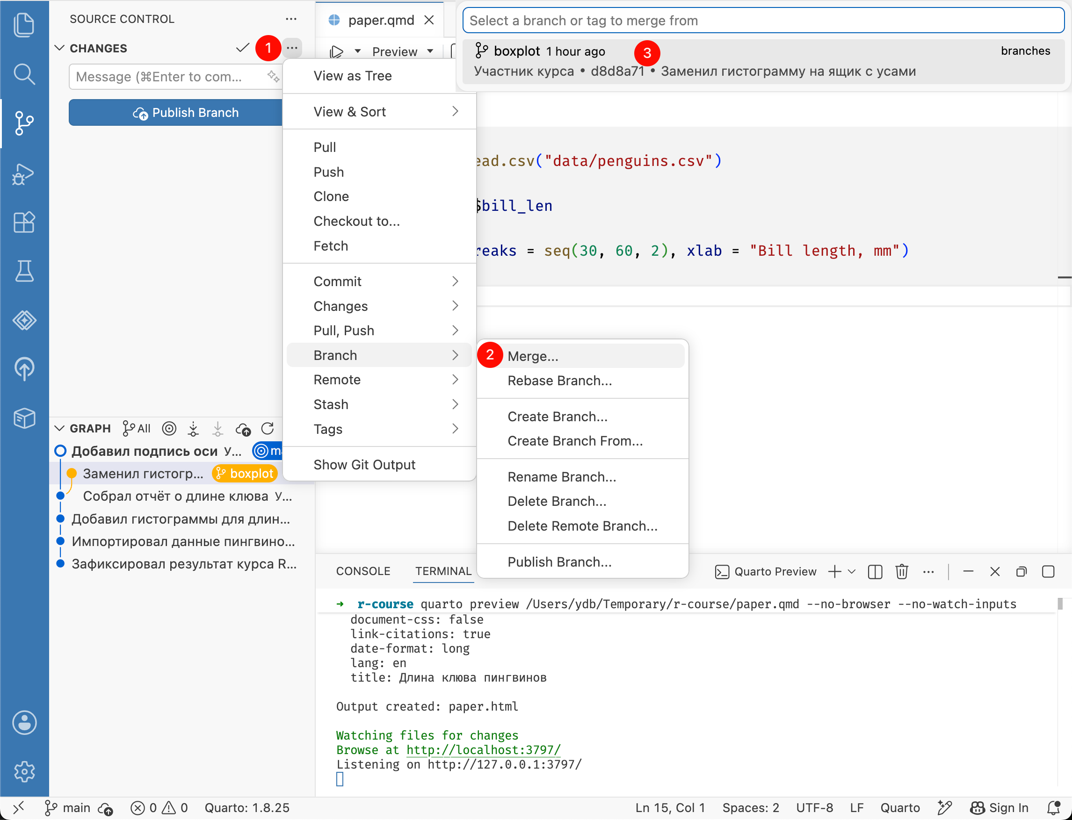Screen dimensions: 1072x820
Task: Click the commit checkmark in Changes header
Action: point(243,48)
